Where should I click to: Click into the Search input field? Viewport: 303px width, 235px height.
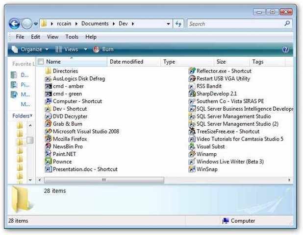pos(233,23)
